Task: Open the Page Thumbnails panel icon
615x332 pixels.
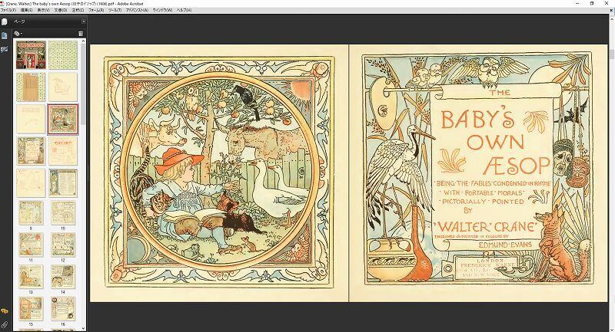Action: [x=4, y=21]
